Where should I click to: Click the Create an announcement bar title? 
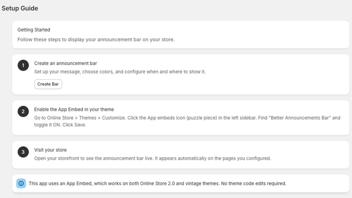66,63
